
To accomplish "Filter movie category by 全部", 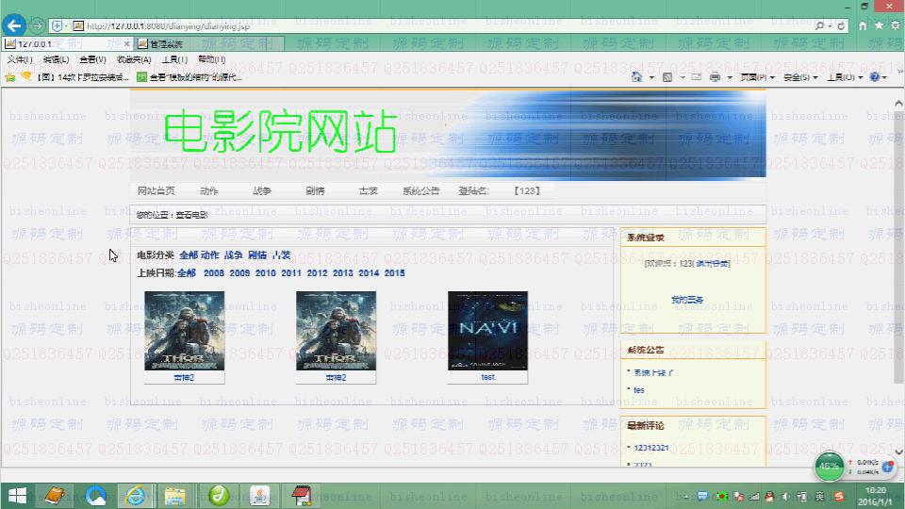I will tap(189, 255).
